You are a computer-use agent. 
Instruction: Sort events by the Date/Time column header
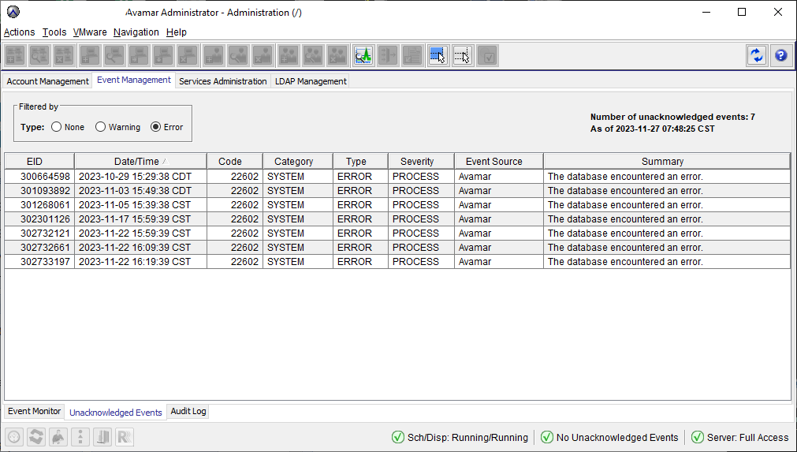(x=140, y=162)
